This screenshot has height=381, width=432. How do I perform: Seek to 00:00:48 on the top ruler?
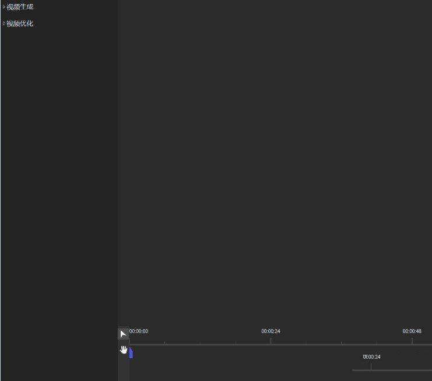(x=412, y=331)
